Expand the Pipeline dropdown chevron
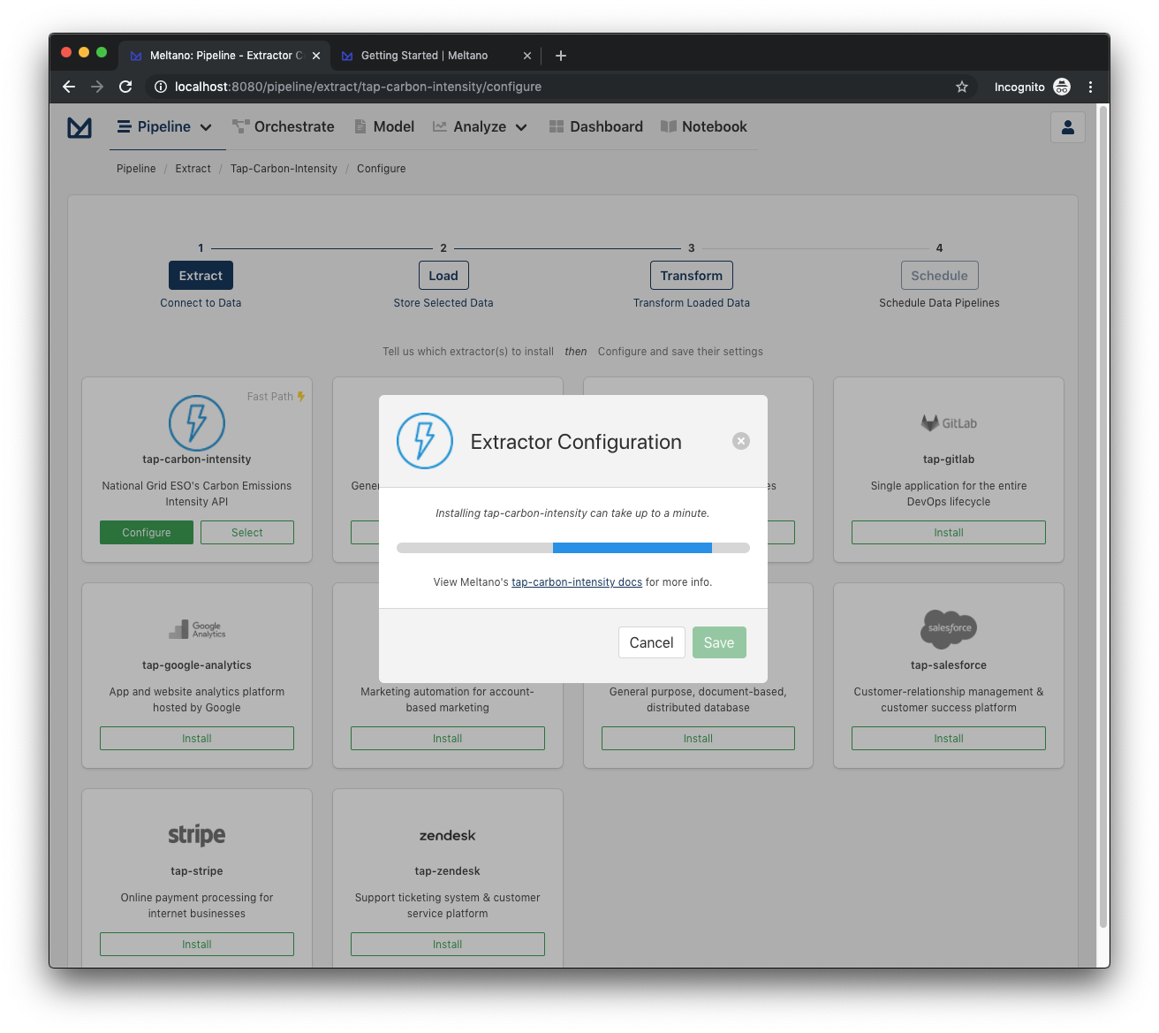 pyautogui.click(x=206, y=127)
